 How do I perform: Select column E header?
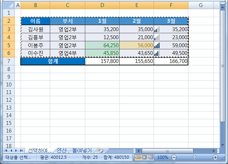coord(137,5)
